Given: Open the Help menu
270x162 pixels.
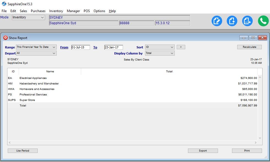Looking at the screenshot, I should coord(112,11).
